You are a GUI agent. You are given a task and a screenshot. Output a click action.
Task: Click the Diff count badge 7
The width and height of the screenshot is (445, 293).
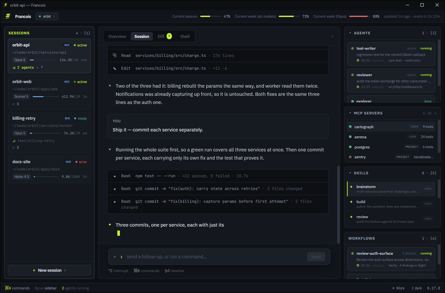[x=169, y=36]
